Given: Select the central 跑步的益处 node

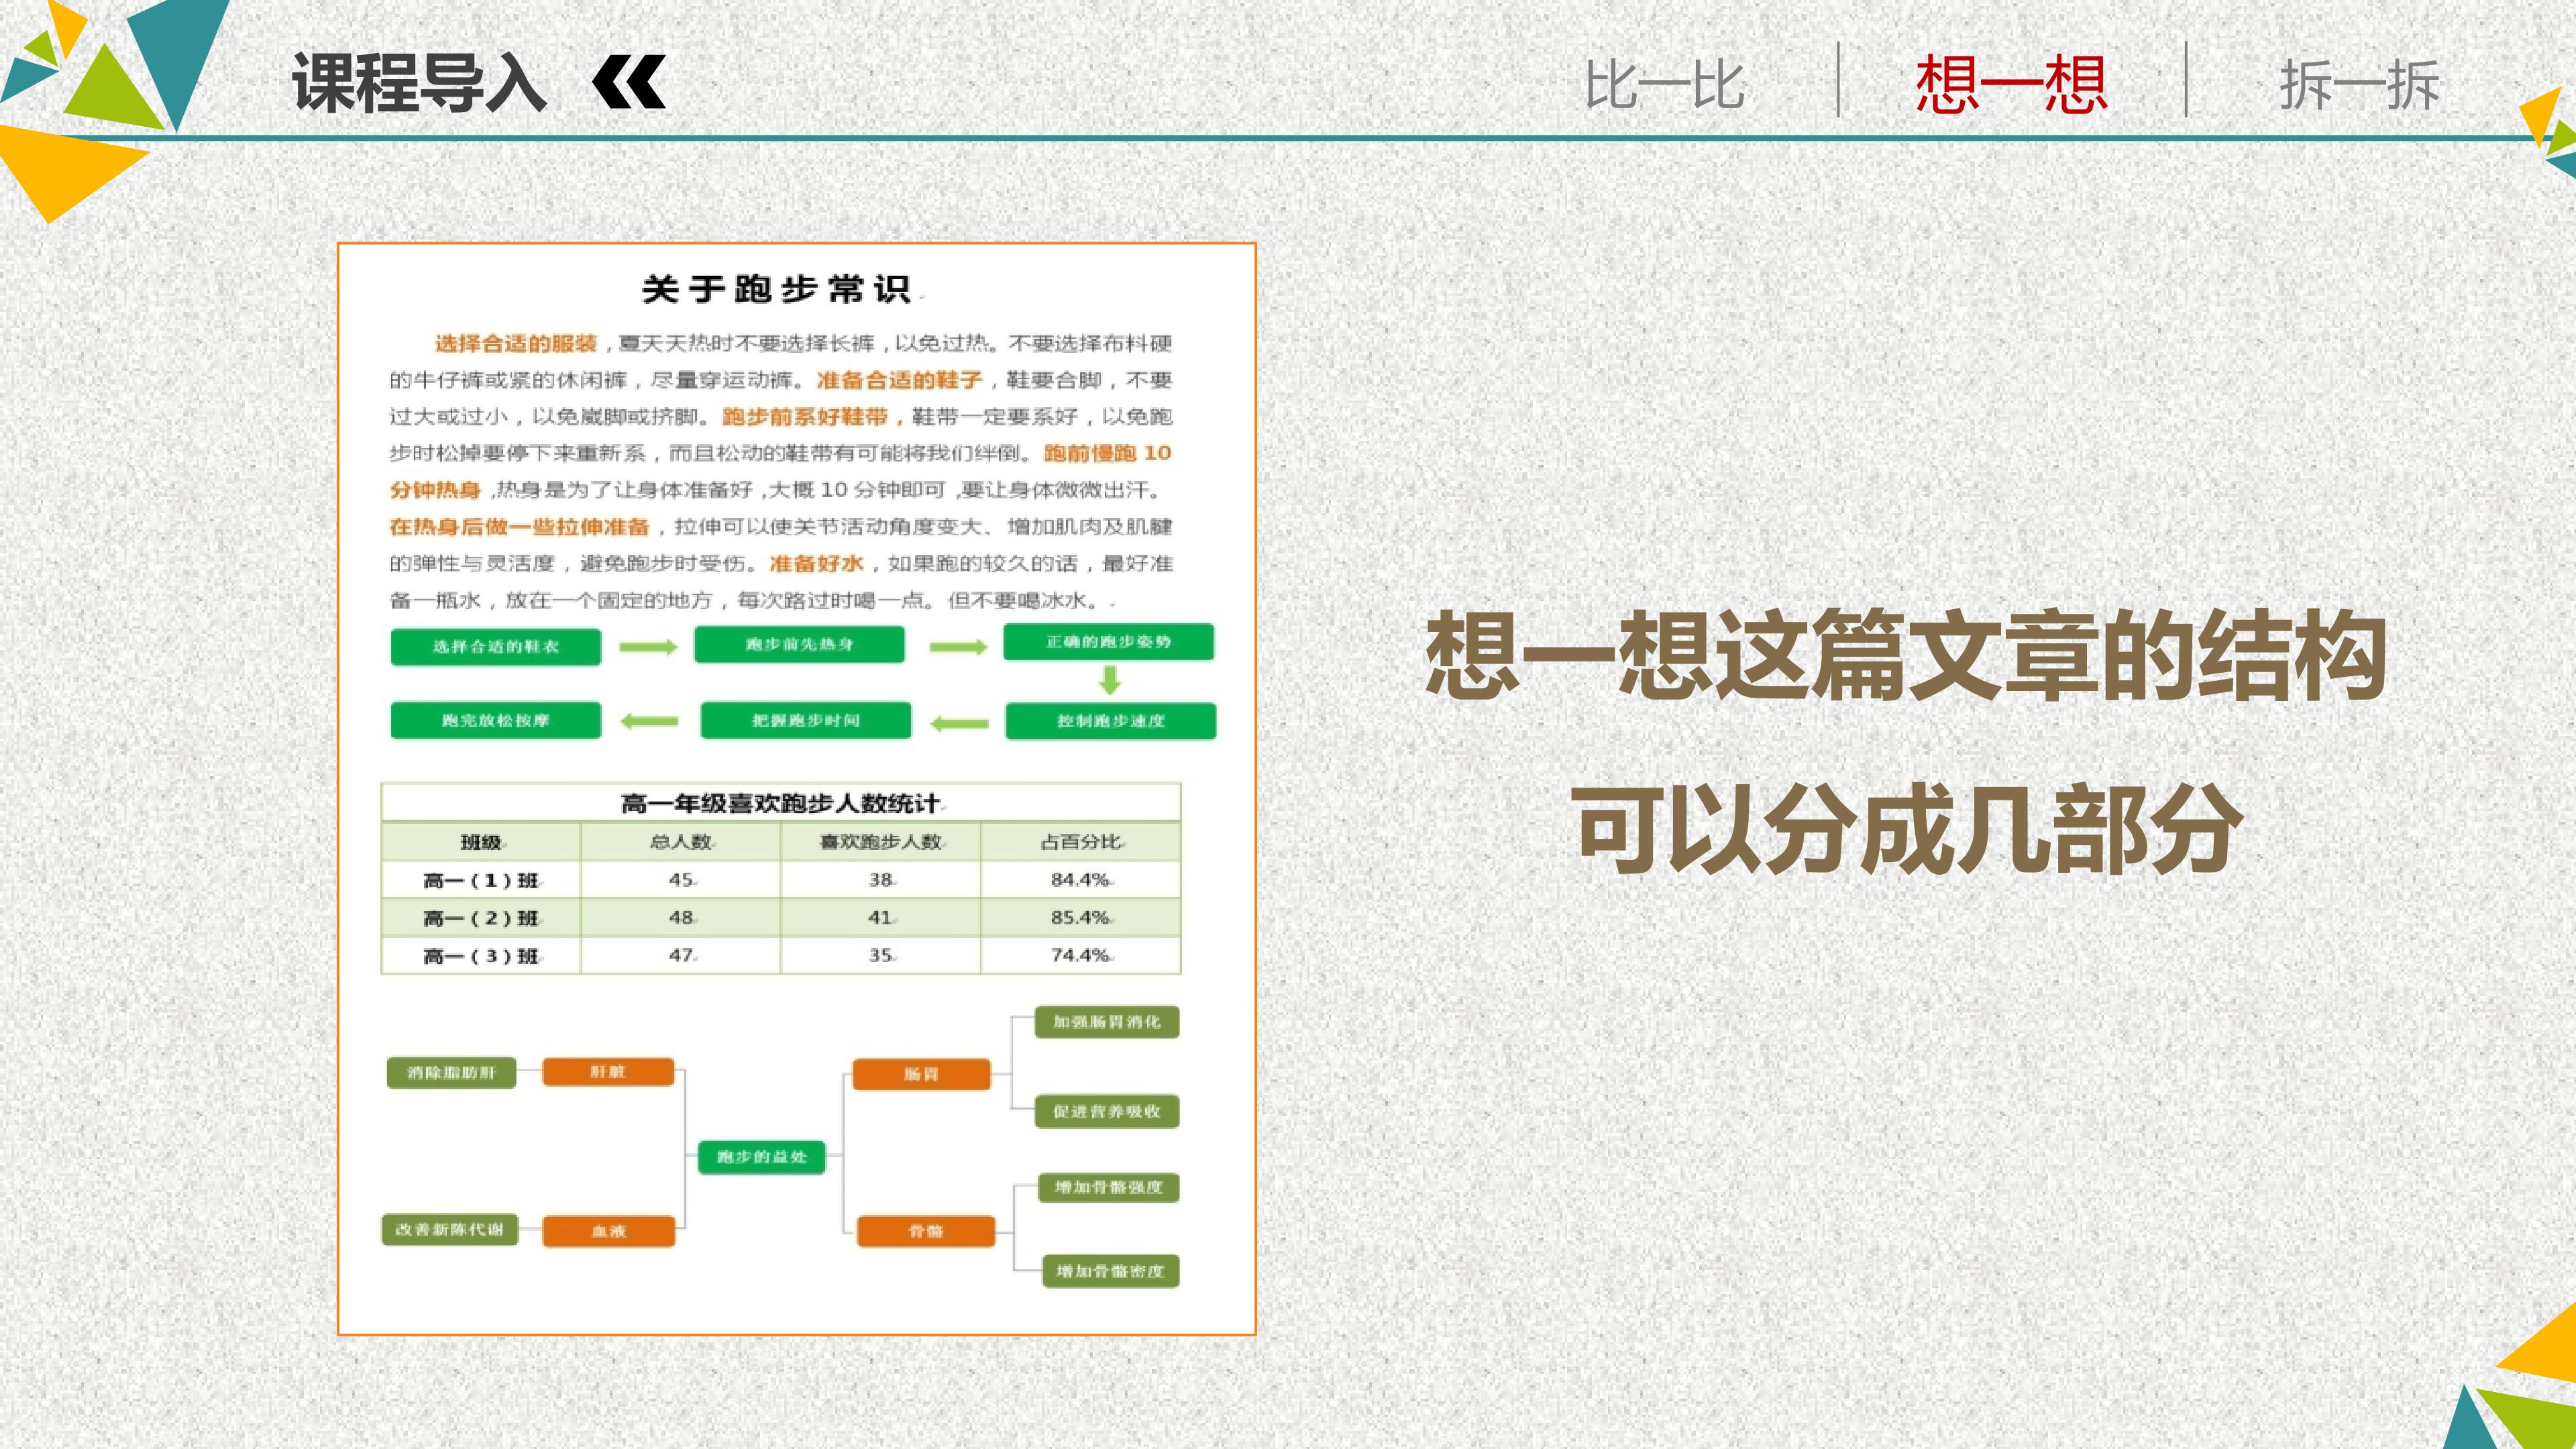Looking at the screenshot, I should (762, 1157).
